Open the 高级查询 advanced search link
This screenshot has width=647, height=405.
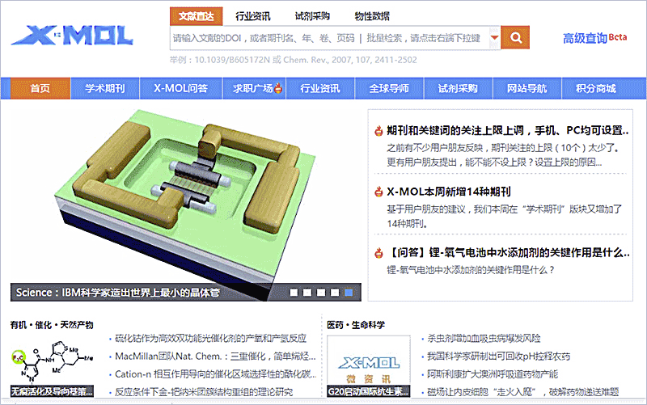pyautogui.click(x=585, y=38)
